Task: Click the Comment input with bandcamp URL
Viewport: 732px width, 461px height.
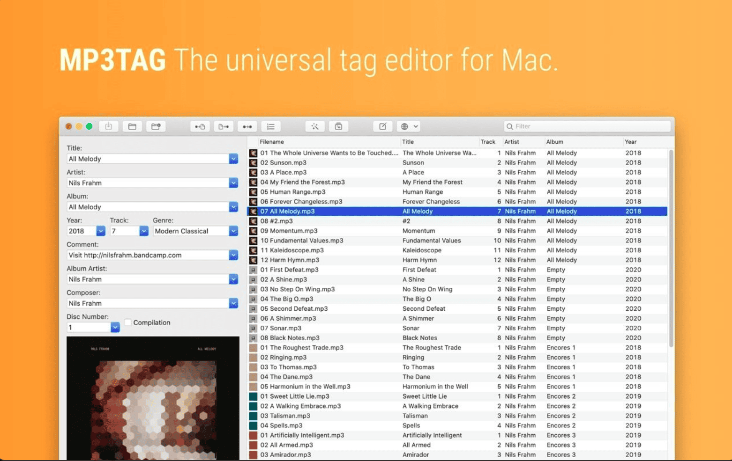Action: pos(148,255)
